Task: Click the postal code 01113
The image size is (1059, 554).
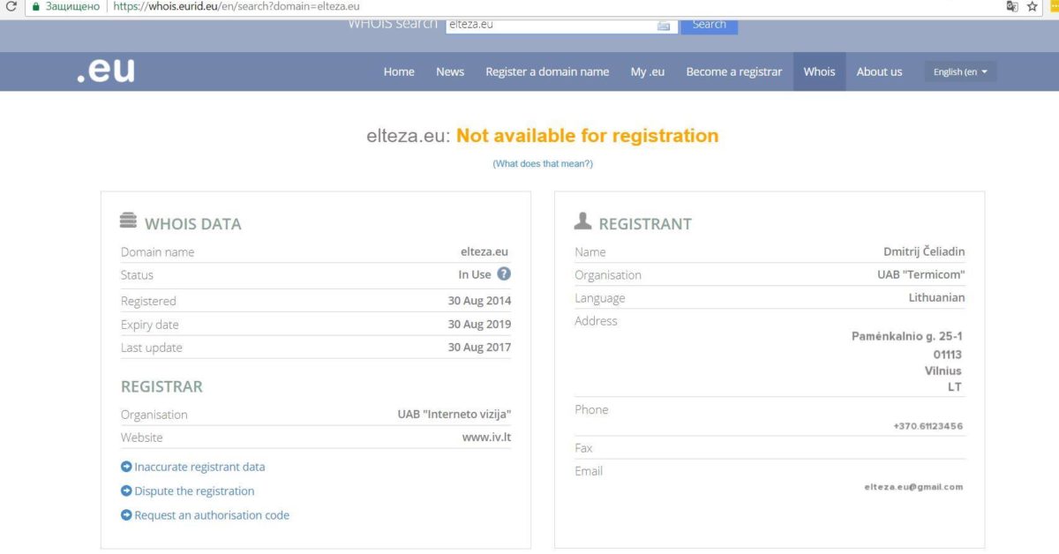Action: click(x=948, y=355)
